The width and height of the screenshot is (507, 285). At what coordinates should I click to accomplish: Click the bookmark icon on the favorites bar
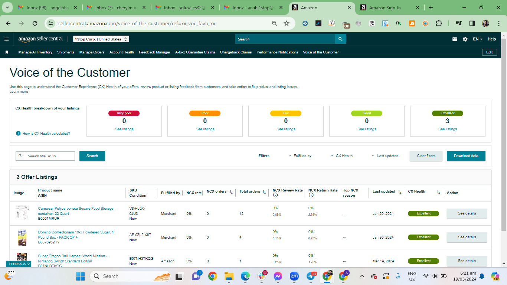coord(7,52)
